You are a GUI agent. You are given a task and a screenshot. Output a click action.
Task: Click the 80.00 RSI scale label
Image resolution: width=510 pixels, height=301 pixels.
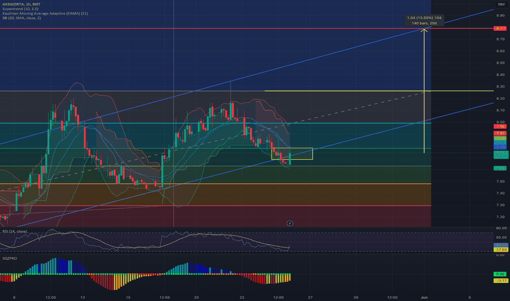pyautogui.click(x=501, y=228)
